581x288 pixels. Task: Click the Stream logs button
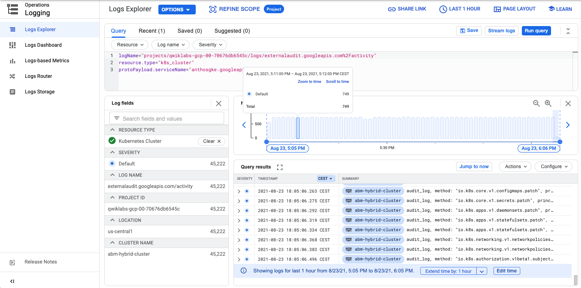point(502,31)
